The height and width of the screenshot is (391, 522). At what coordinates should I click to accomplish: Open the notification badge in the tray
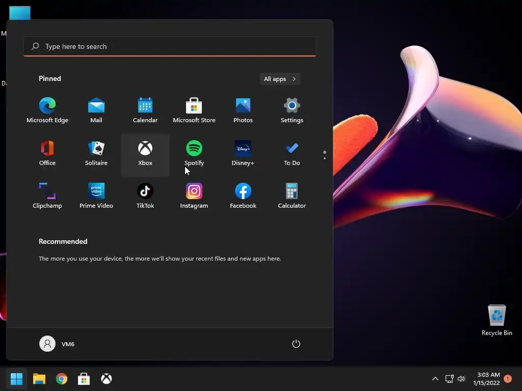tap(508, 379)
